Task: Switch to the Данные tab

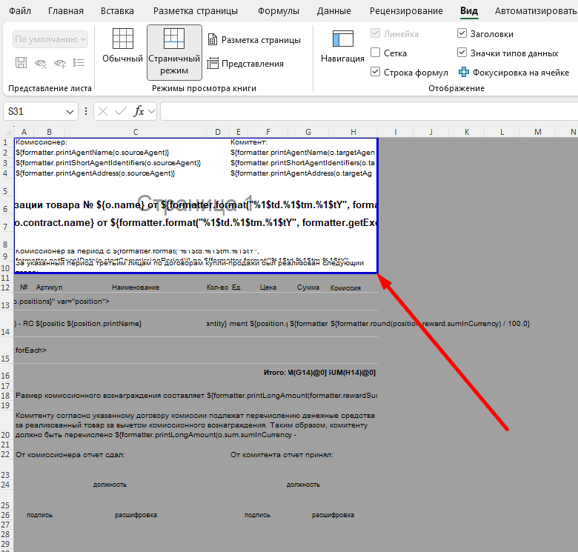Action: click(334, 11)
